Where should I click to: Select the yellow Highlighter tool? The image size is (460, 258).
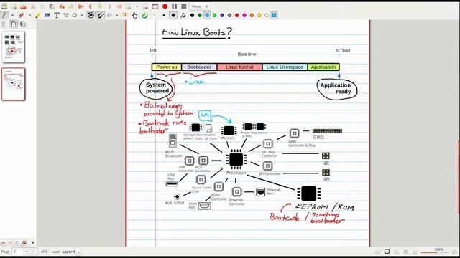pos(38,15)
